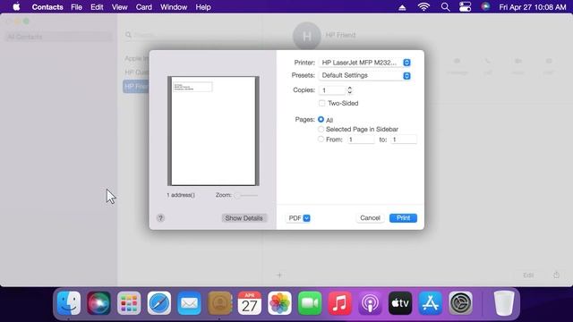Click the Copies stepper arrows

click(x=350, y=89)
